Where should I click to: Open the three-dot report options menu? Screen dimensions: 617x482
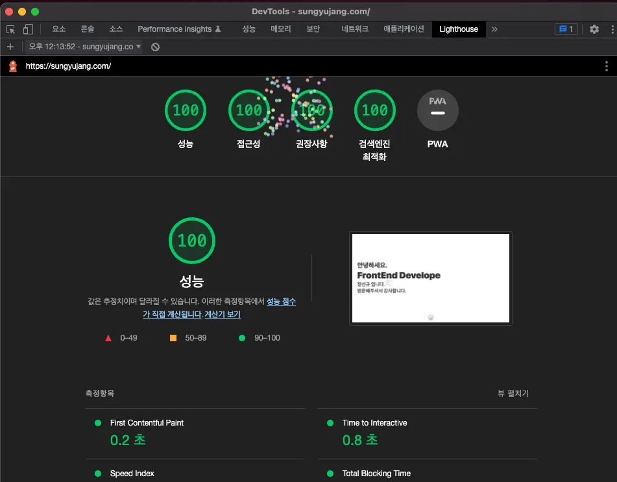pos(607,65)
